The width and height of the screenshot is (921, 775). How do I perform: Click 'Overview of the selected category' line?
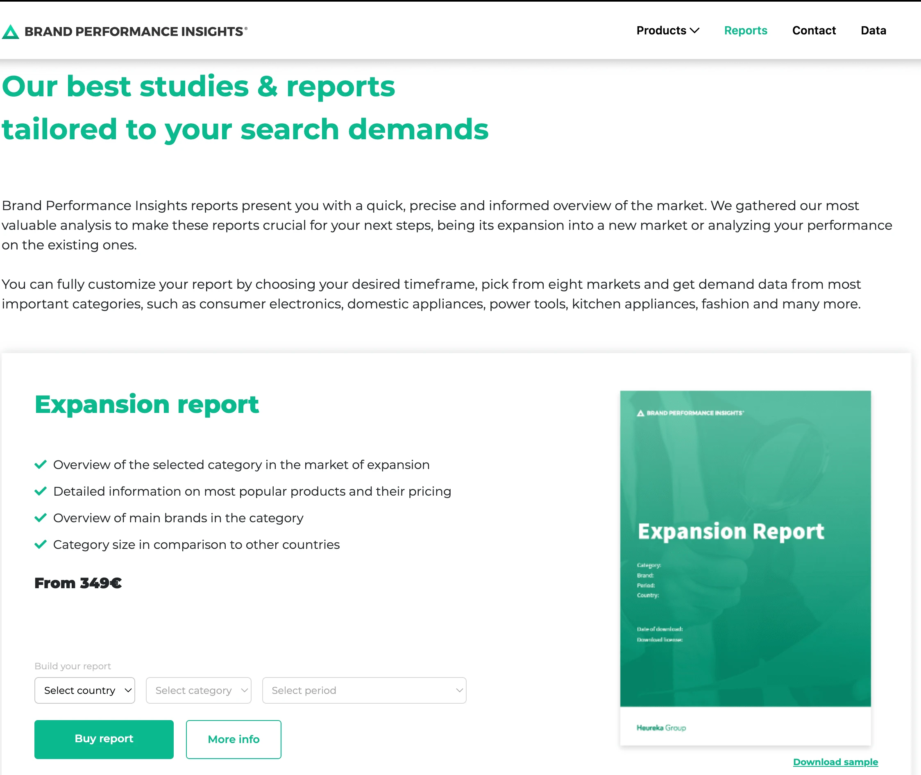click(x=241, y=465)
